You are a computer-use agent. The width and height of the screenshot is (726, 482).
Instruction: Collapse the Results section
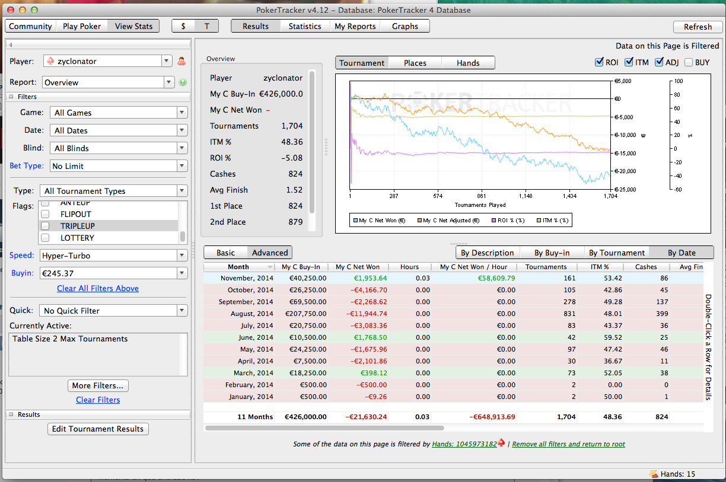point(11,414)
